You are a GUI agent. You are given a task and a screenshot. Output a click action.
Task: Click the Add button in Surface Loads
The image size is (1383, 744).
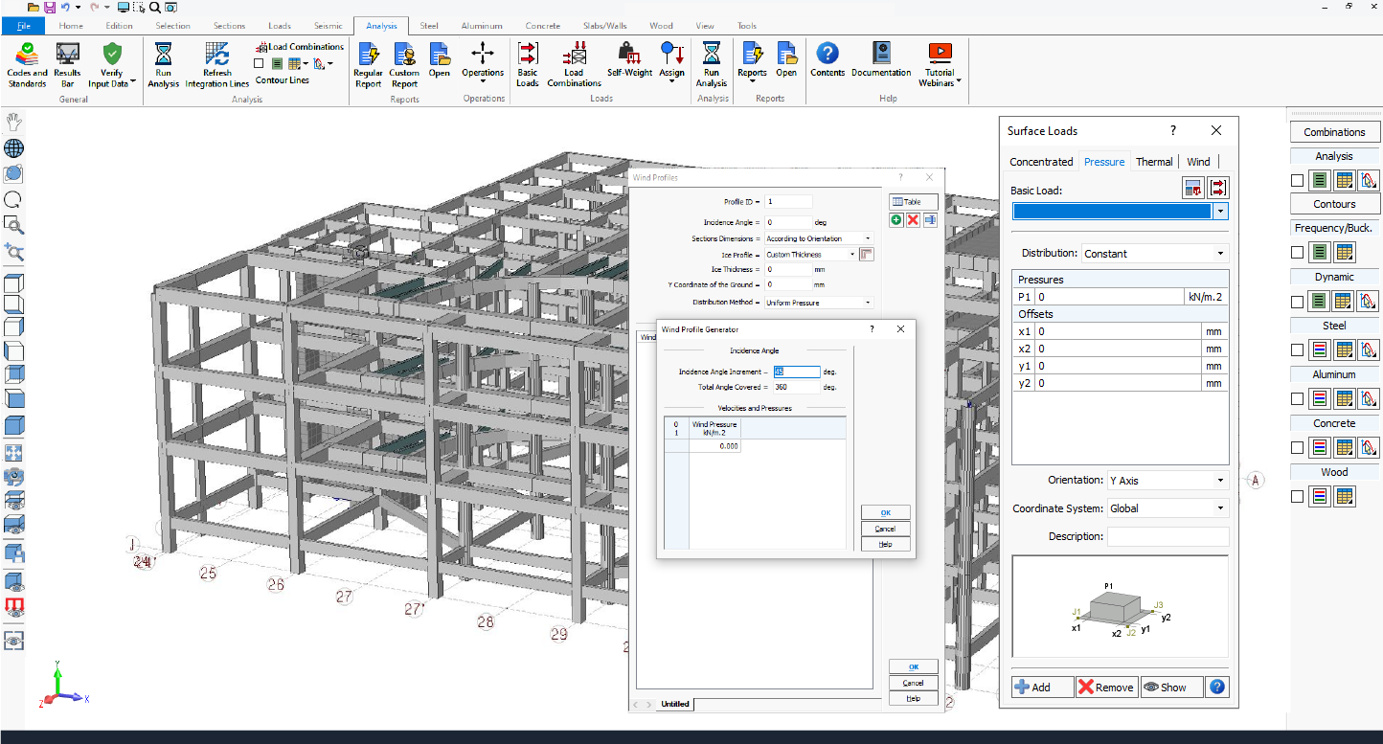point(1042,687)
